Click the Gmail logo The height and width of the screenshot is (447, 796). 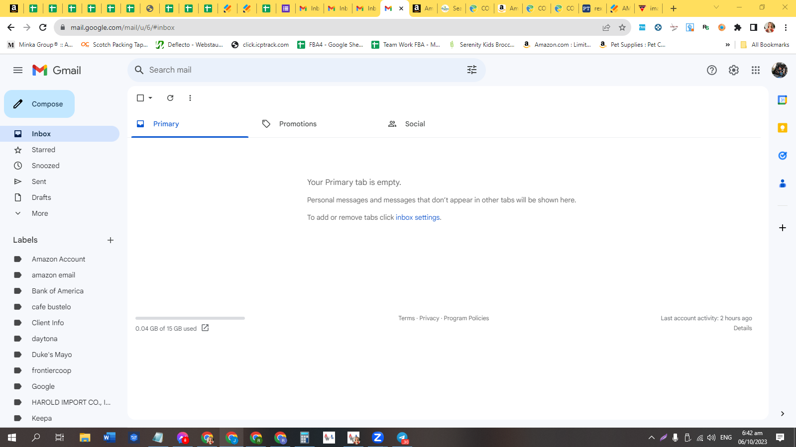tap(57, 70)
